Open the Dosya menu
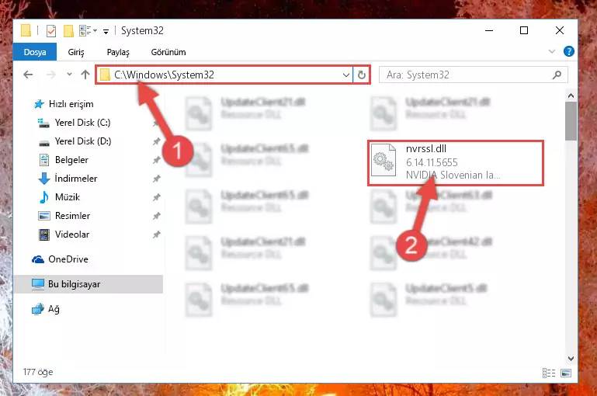The height and width of the screenshot is (396, 597). pos(35,52)
